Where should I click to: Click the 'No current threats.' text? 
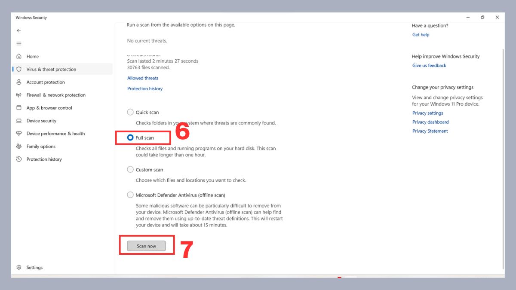click(x=147, y=41)
